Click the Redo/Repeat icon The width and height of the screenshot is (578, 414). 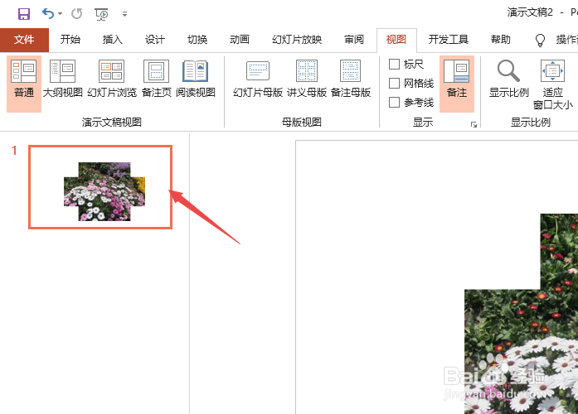point(76,14)
